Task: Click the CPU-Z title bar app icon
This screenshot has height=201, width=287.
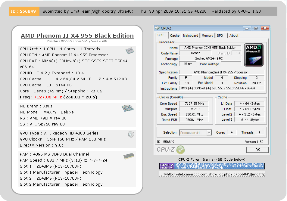Action: click(157, 28)
